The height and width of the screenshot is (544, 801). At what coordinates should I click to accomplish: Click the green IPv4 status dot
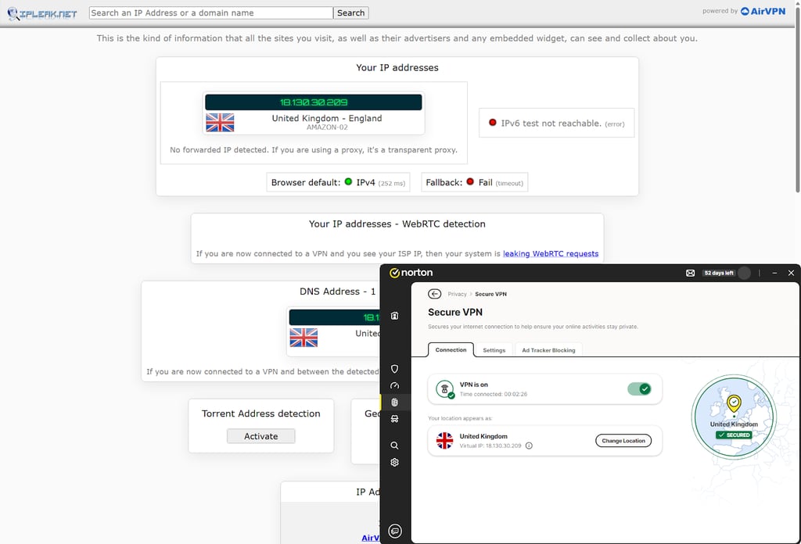point(348,181)
